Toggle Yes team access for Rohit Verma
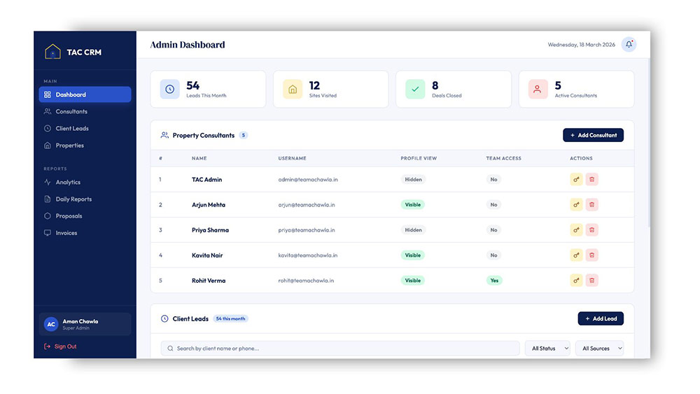The image size is (700, 394). pyautogui.click(x=494, y=281)
